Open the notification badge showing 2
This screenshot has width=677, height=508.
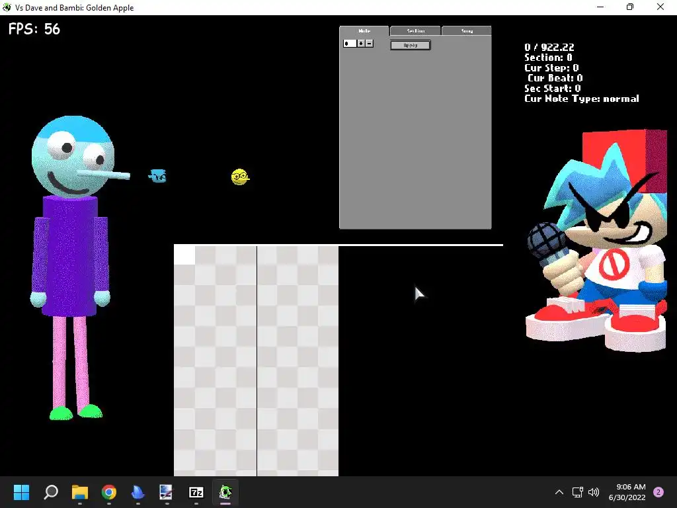click(658, 492)
